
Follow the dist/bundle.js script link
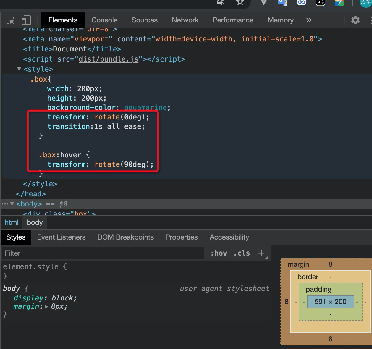108,59
